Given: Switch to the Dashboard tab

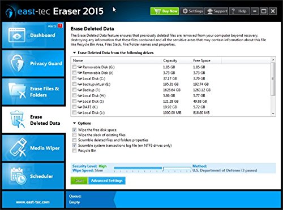Looking at the screenshot, I should [33, 35].
